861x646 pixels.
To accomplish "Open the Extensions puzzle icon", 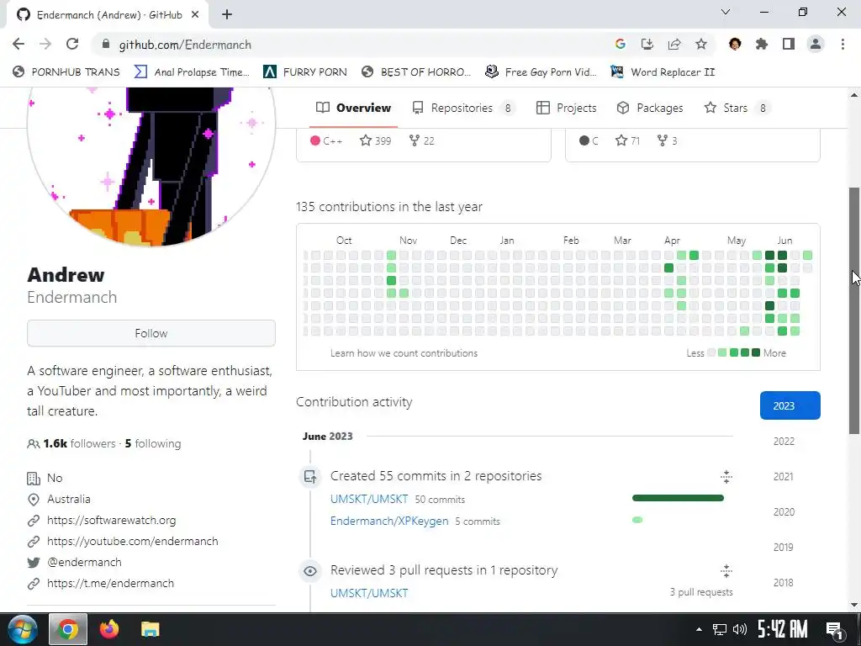I will [x=761, y=44].
